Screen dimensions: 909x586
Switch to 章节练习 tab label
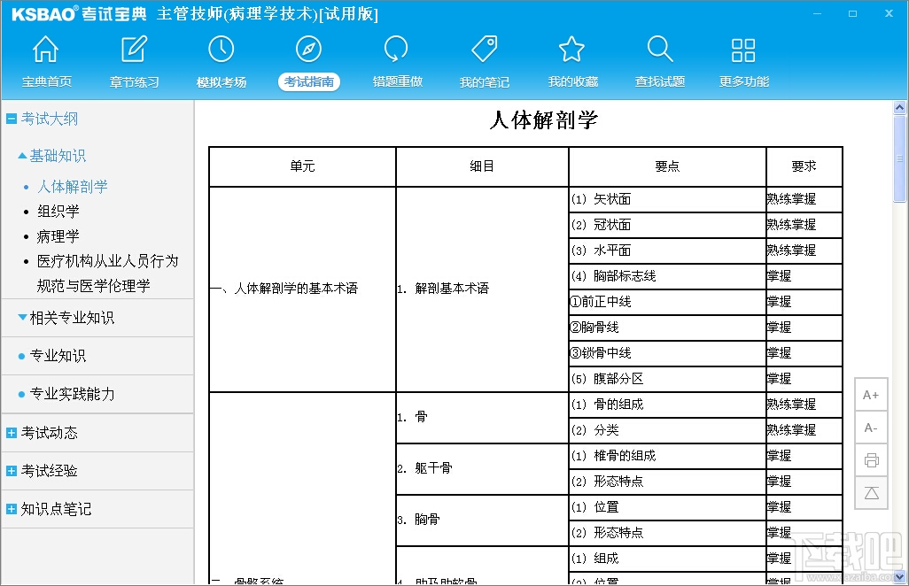tap(134, 81)
